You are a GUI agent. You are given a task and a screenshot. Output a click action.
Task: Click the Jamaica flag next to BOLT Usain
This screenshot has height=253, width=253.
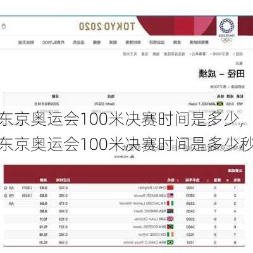[x=220, y=104]
